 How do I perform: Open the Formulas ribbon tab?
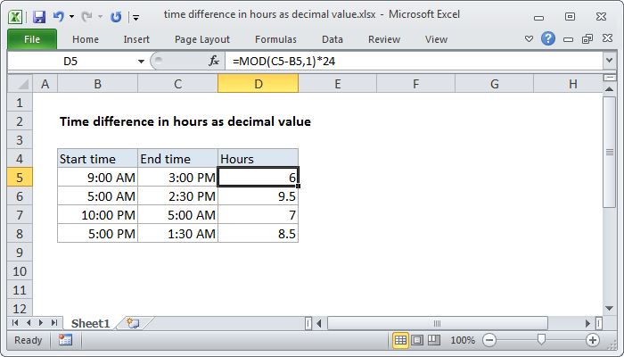pos(275,39)
